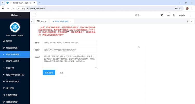Select 百度下拉普通版 in the sidebar
The image size is (195, 104).
pyautogui.click(x=15, y=55)
